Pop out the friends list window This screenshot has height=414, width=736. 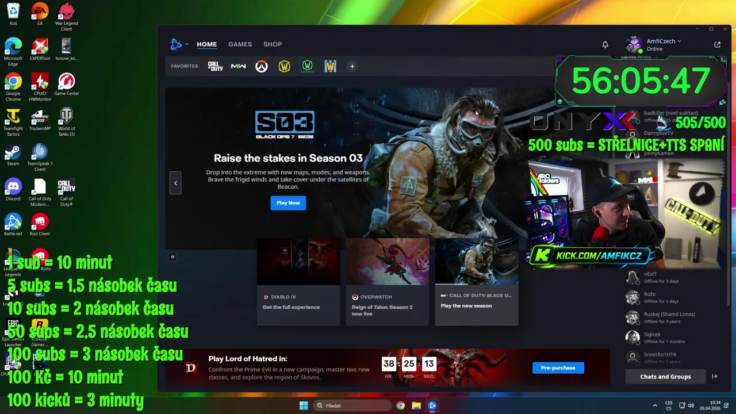(717, 44)
